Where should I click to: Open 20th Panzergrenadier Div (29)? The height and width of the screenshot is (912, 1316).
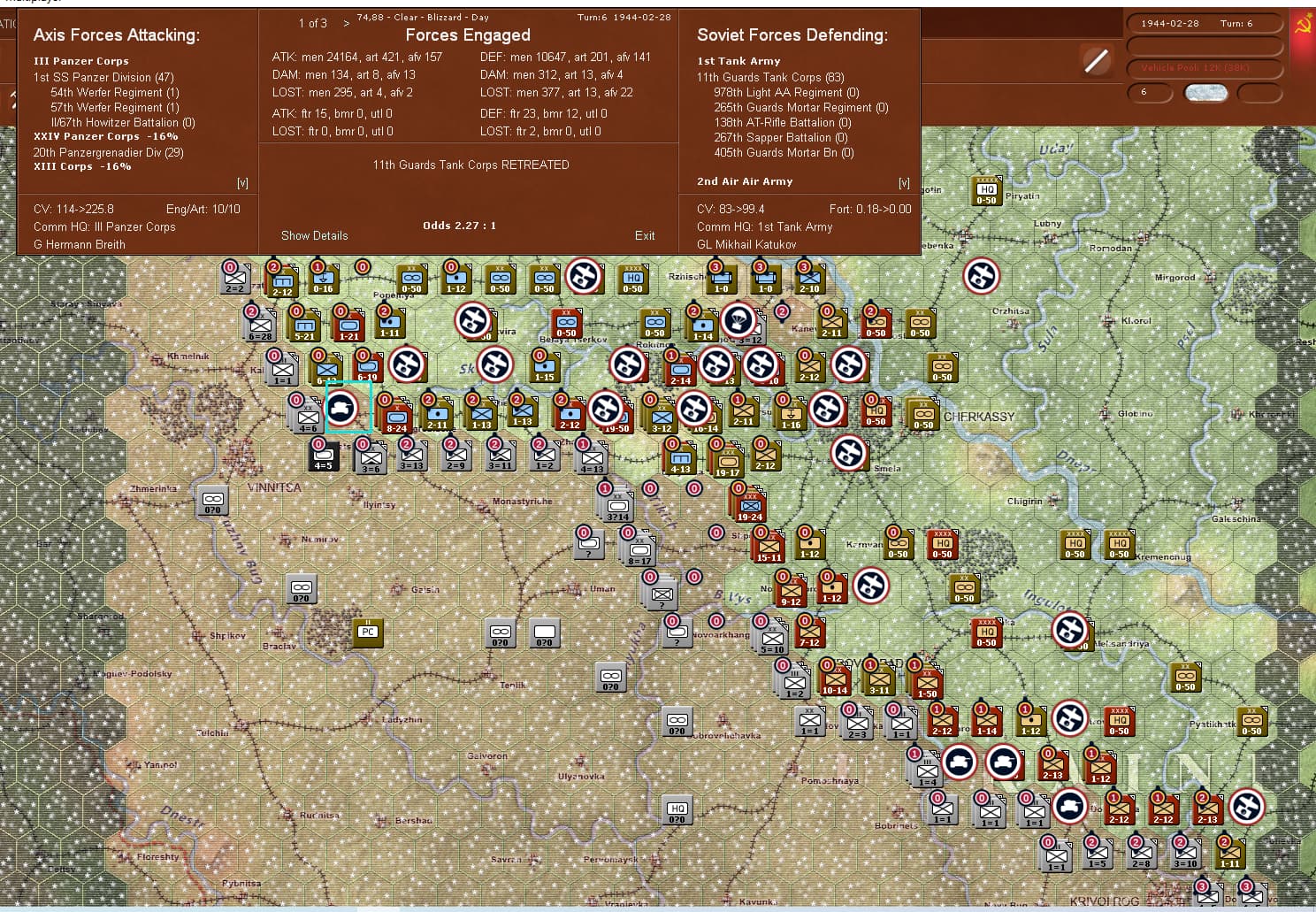tap(109, 152)
